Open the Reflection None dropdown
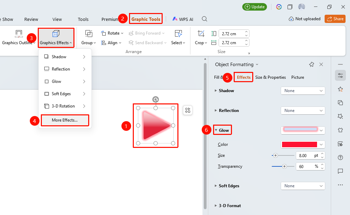 303,111
